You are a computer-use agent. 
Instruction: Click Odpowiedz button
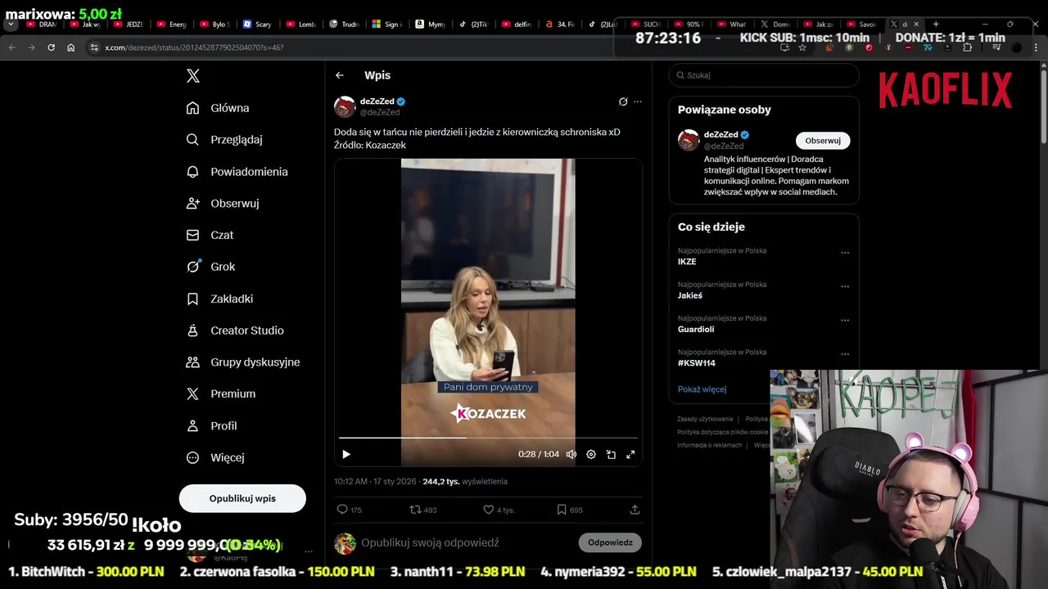pos(610,542)
